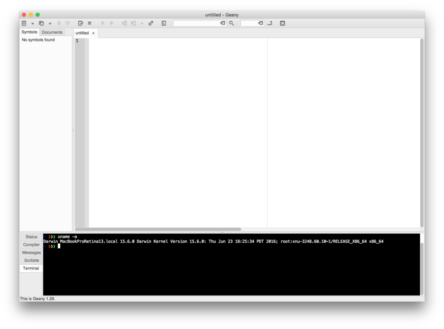This screenshot has height=329, width=444.
Task: Start a search with the magnifying glass icon
Action: click(x=232, y=23)
